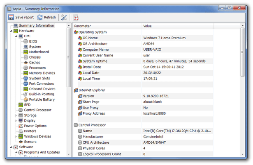This screenshot has height=165, width=253.
Task: Click the Onboard Devices icon
Action: pos(26,89)
